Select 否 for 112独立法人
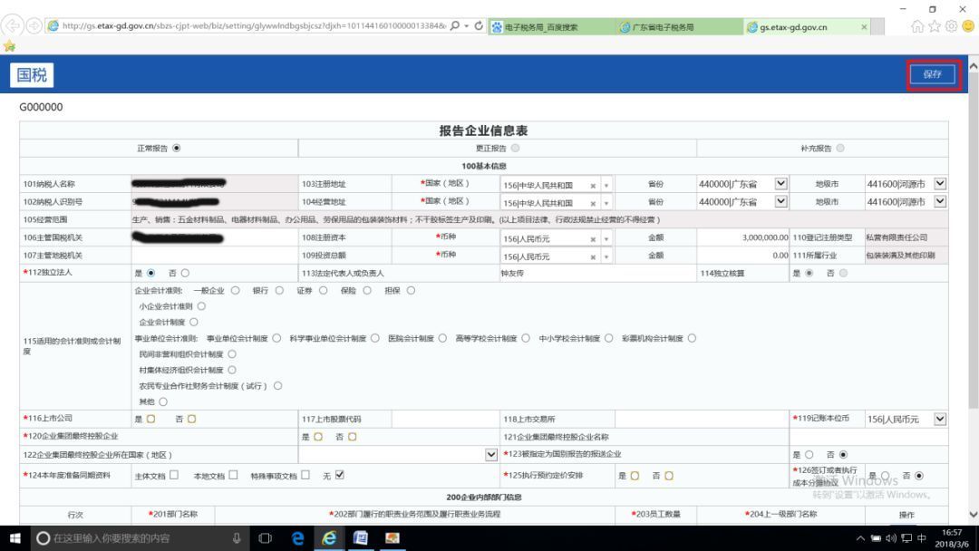This screenshot has width=979, height=551. tap(183, 272)
